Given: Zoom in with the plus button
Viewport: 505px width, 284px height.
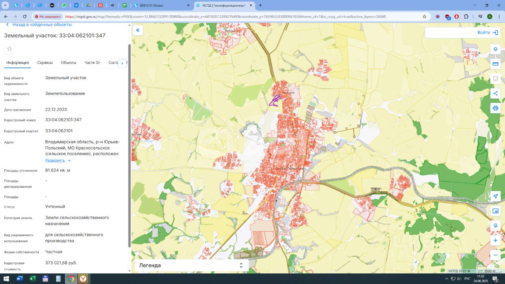Looking at the screenshot, I should (496, 240).
